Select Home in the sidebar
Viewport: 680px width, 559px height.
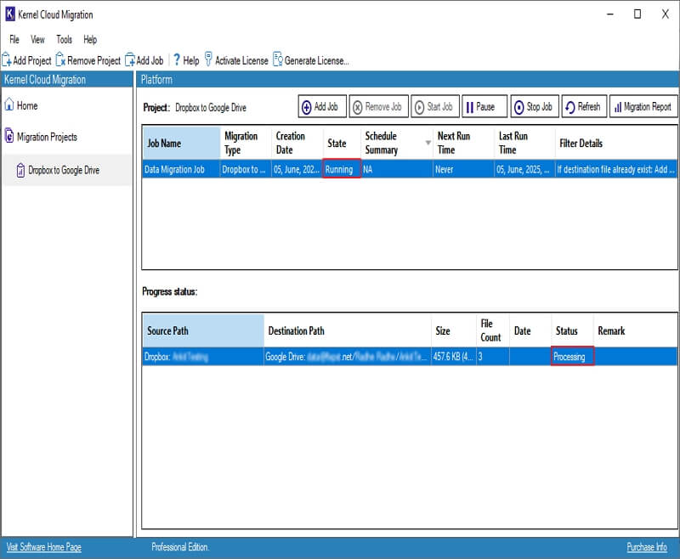(x=27, y=105)
